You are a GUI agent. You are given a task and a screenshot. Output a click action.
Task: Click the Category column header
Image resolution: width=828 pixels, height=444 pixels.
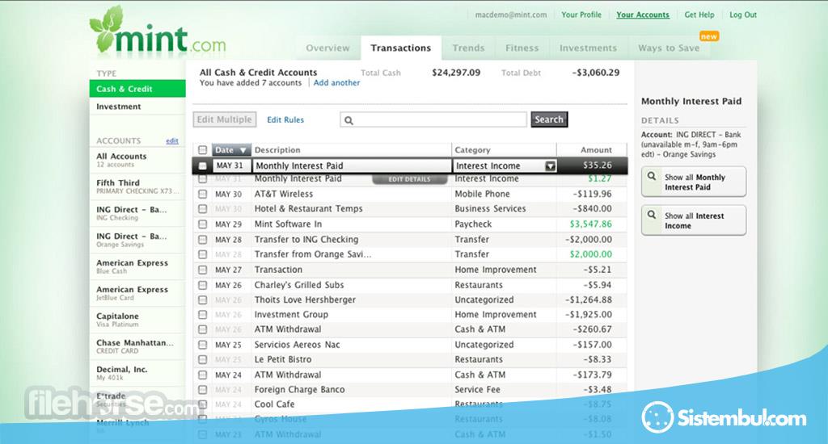click(x=472, y=150)
